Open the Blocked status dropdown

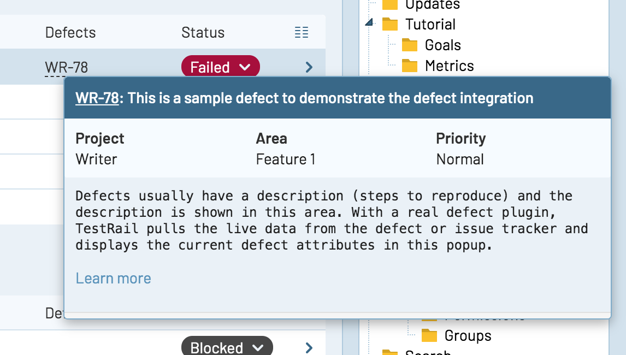(x=227, y=347)
